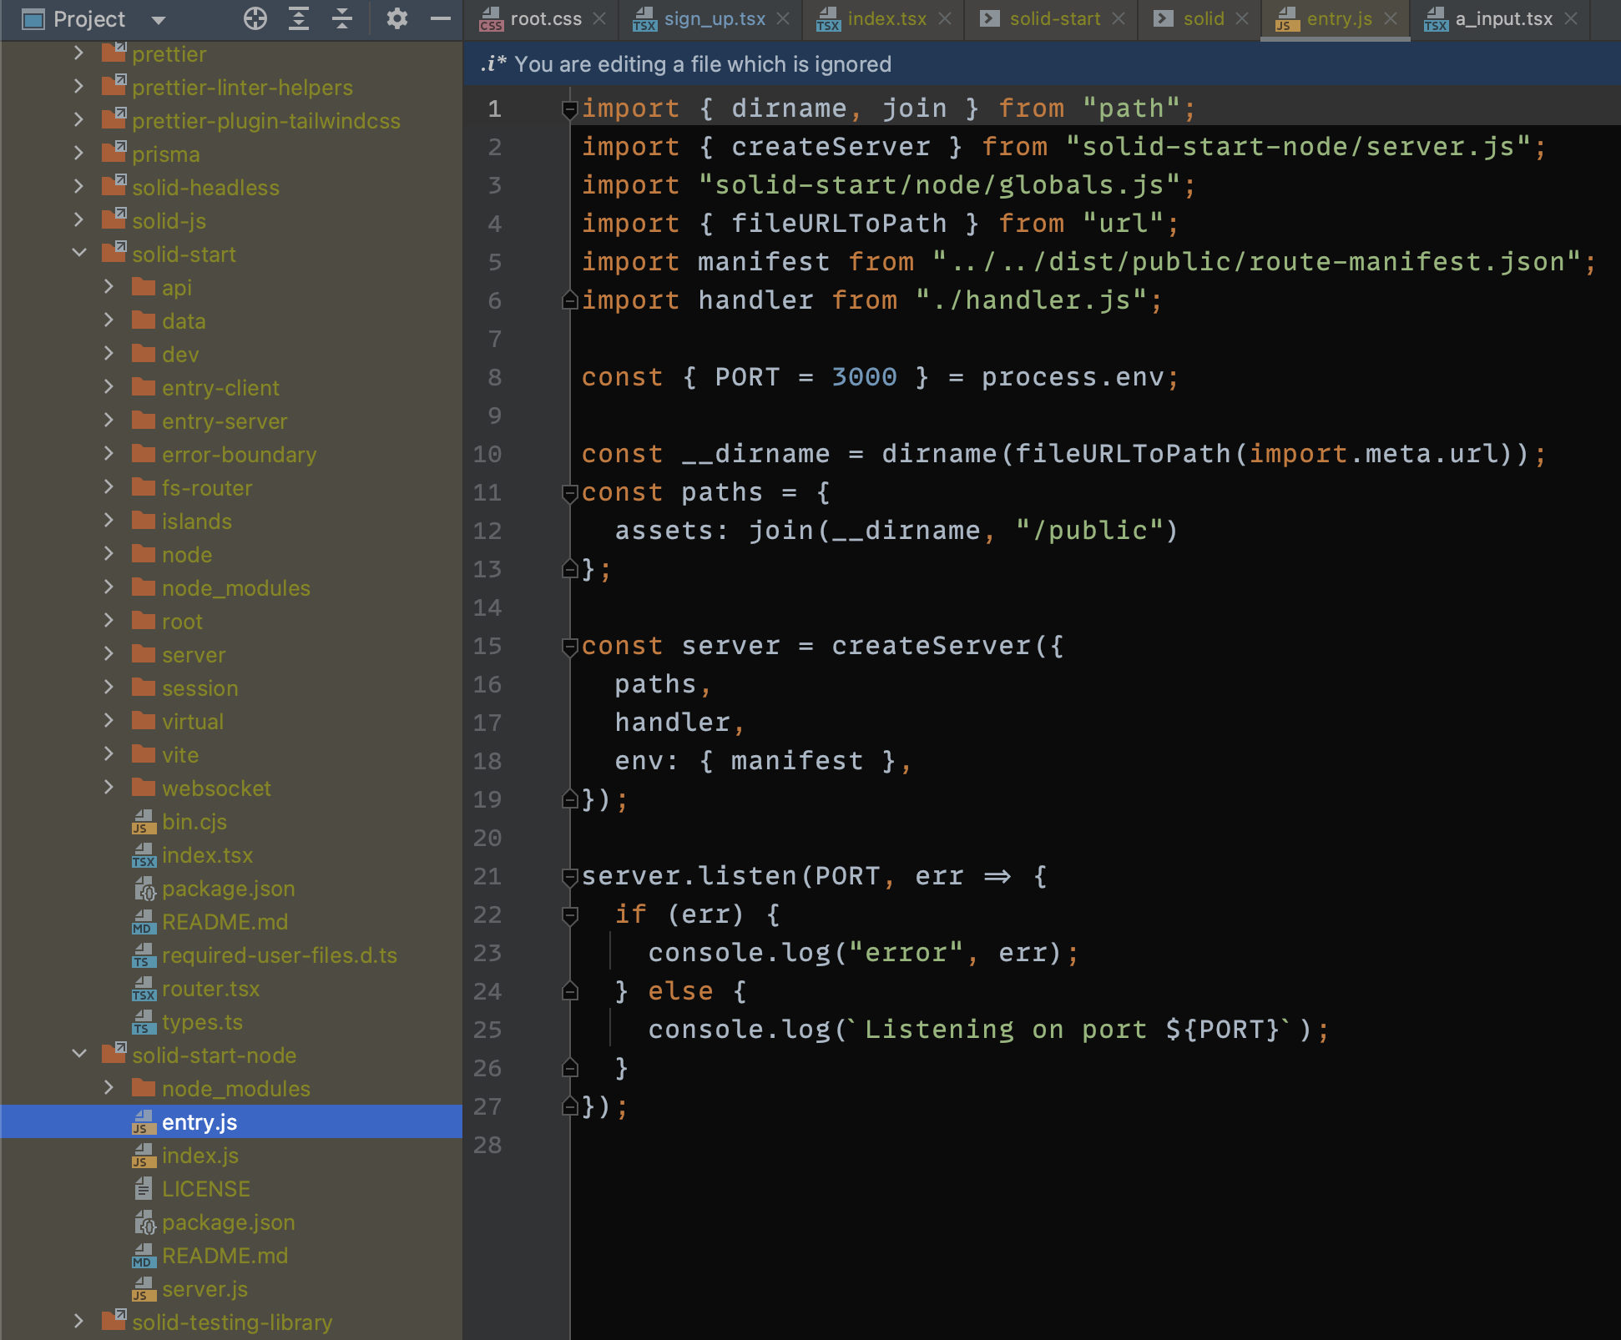Open package.json file in solid-start folder
The image size is (1621, 1340).
coord(228,889)
